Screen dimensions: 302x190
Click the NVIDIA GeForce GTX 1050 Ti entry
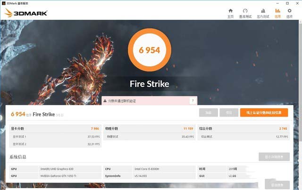click(58, 176)
